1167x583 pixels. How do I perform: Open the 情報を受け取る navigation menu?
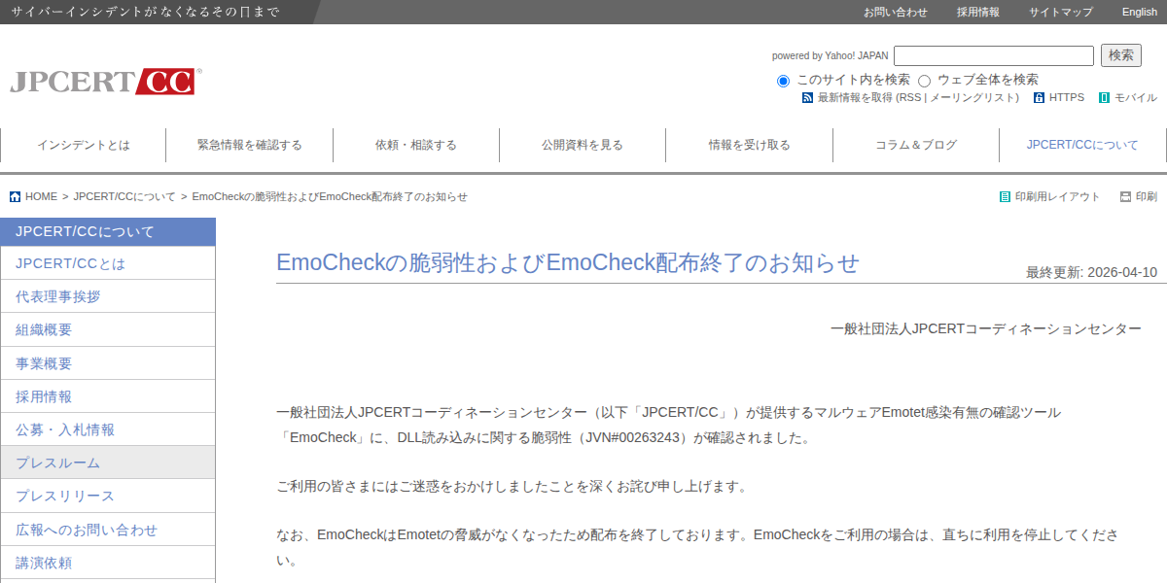point(749,144)
